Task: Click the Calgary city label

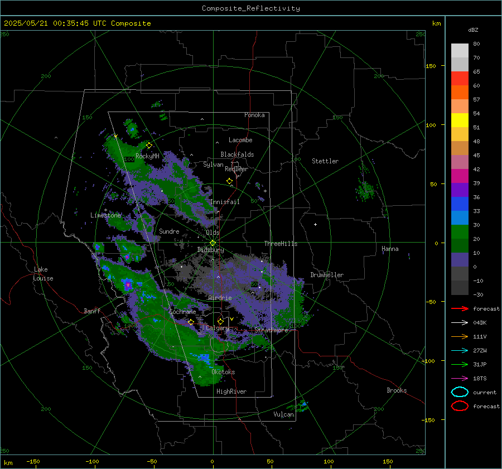Action: coord(218,328)
